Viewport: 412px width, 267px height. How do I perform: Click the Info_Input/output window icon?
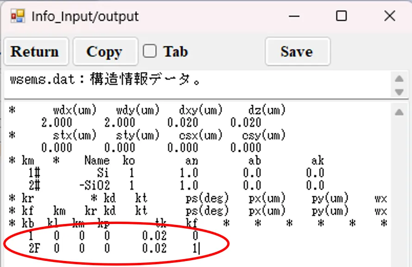tap(18, 16)
